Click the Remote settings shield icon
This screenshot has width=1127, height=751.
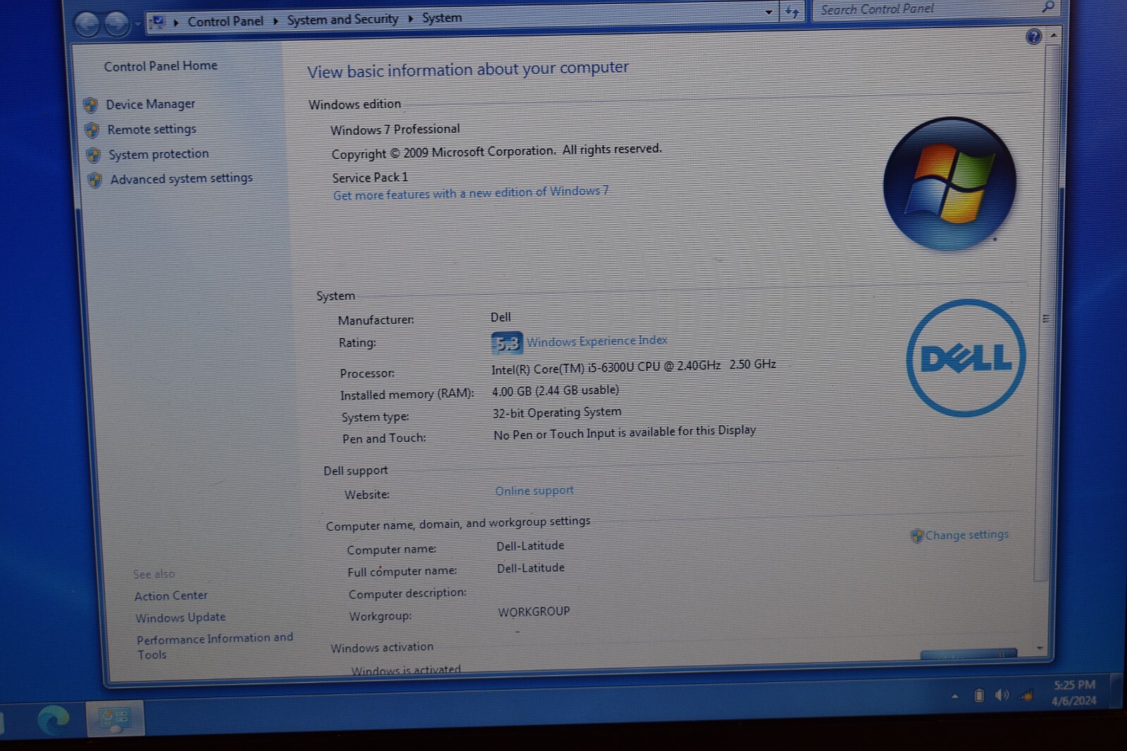[x=92, y=130]
